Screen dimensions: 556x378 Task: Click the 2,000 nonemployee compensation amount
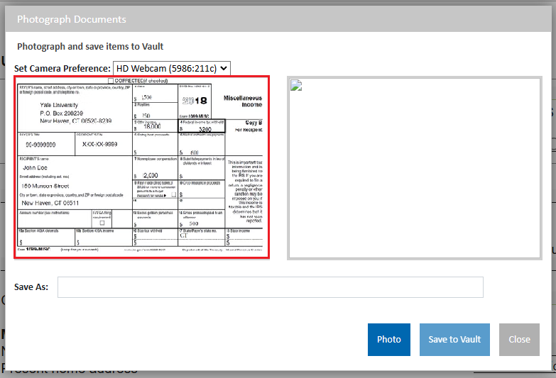pos(151,175)
